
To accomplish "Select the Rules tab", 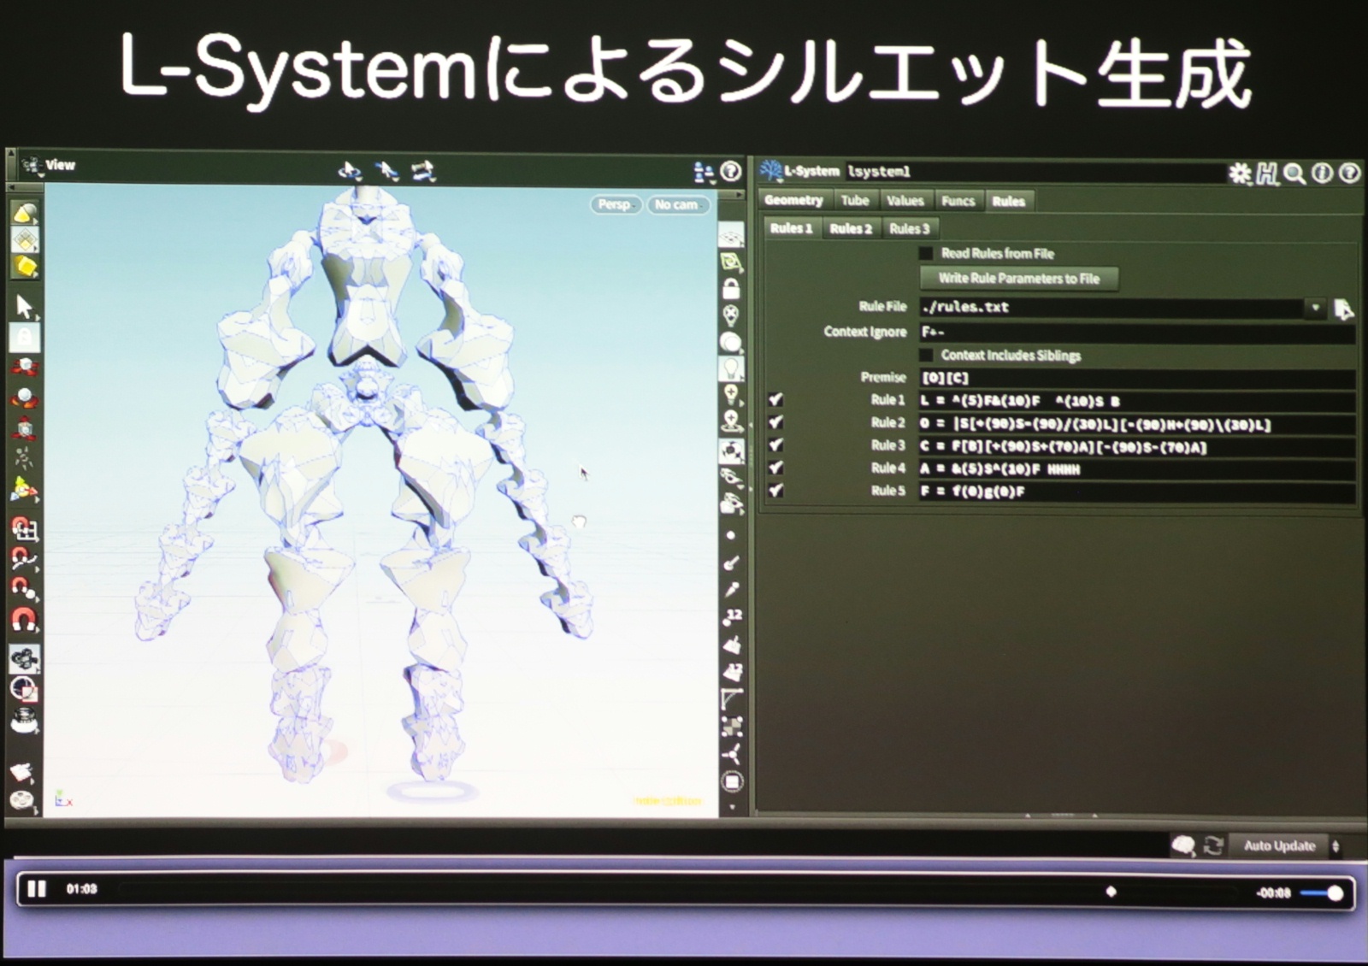I will pyautogui.click(x=1009, y=201).
